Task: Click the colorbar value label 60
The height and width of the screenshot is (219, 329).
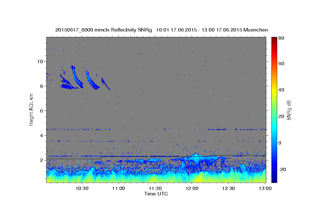Action: pyautogui.click(x=282, y=64)
